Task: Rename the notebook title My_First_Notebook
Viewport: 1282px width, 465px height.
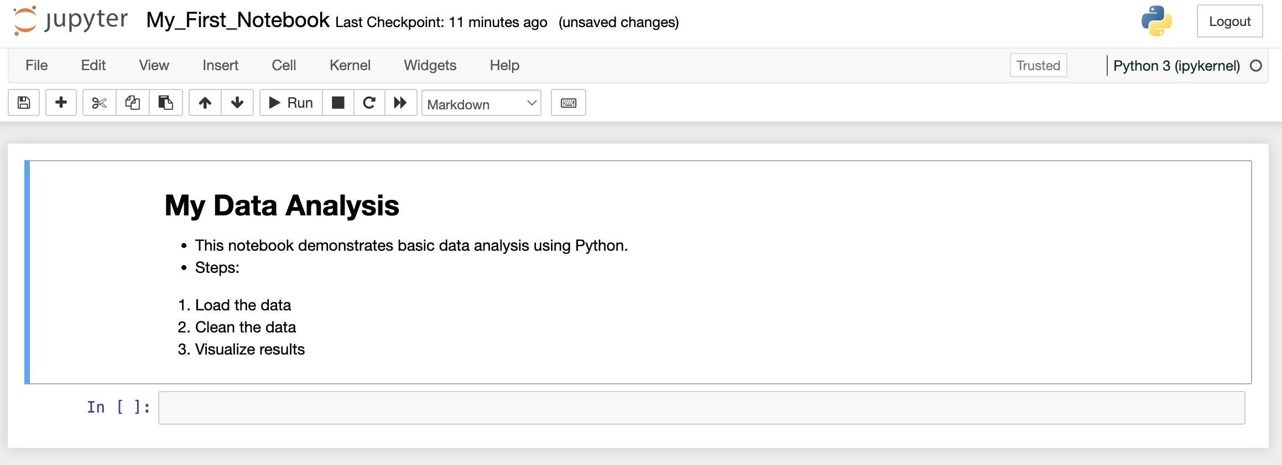Action: [x=238, y=20]
